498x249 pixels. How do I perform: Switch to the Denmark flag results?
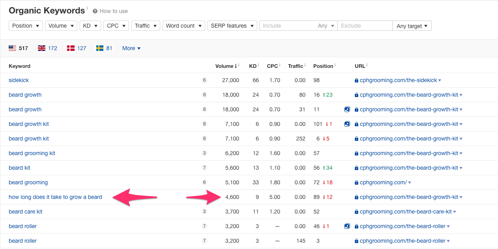(77, 48)
